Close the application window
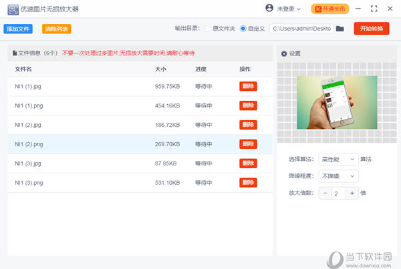Screen dimensions: 401x269 click(390, 9)
